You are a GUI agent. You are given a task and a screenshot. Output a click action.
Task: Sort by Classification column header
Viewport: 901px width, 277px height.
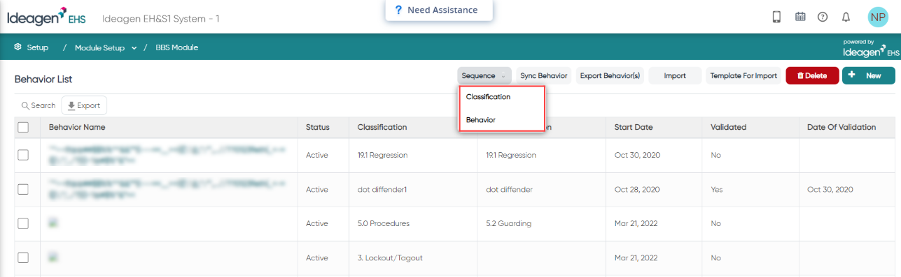[x=382, y=127]
